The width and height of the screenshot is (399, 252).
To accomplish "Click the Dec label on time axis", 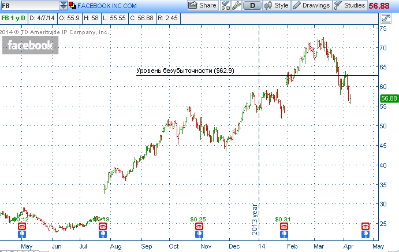I will point(234,246).
